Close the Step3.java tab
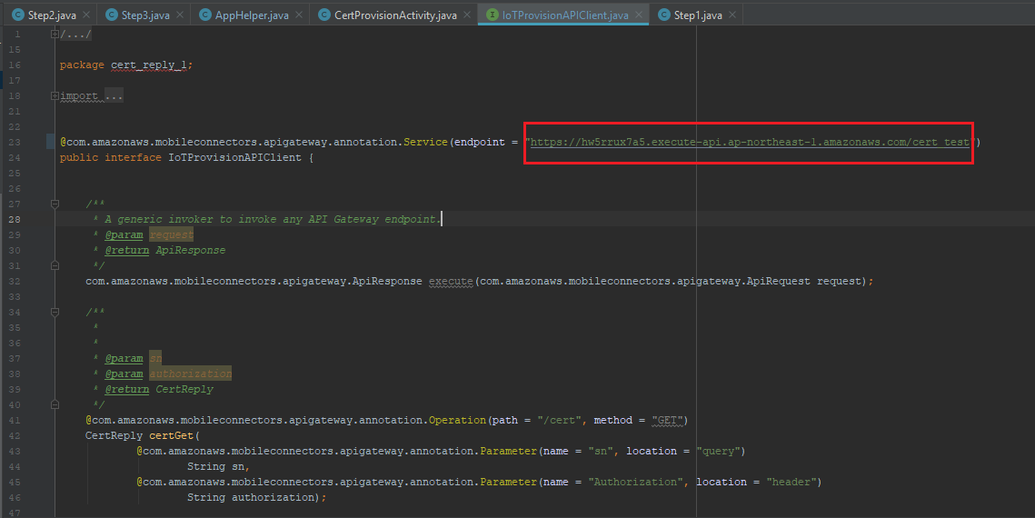Viewport: 1035px width, 518px height. (x=180, y=15)
